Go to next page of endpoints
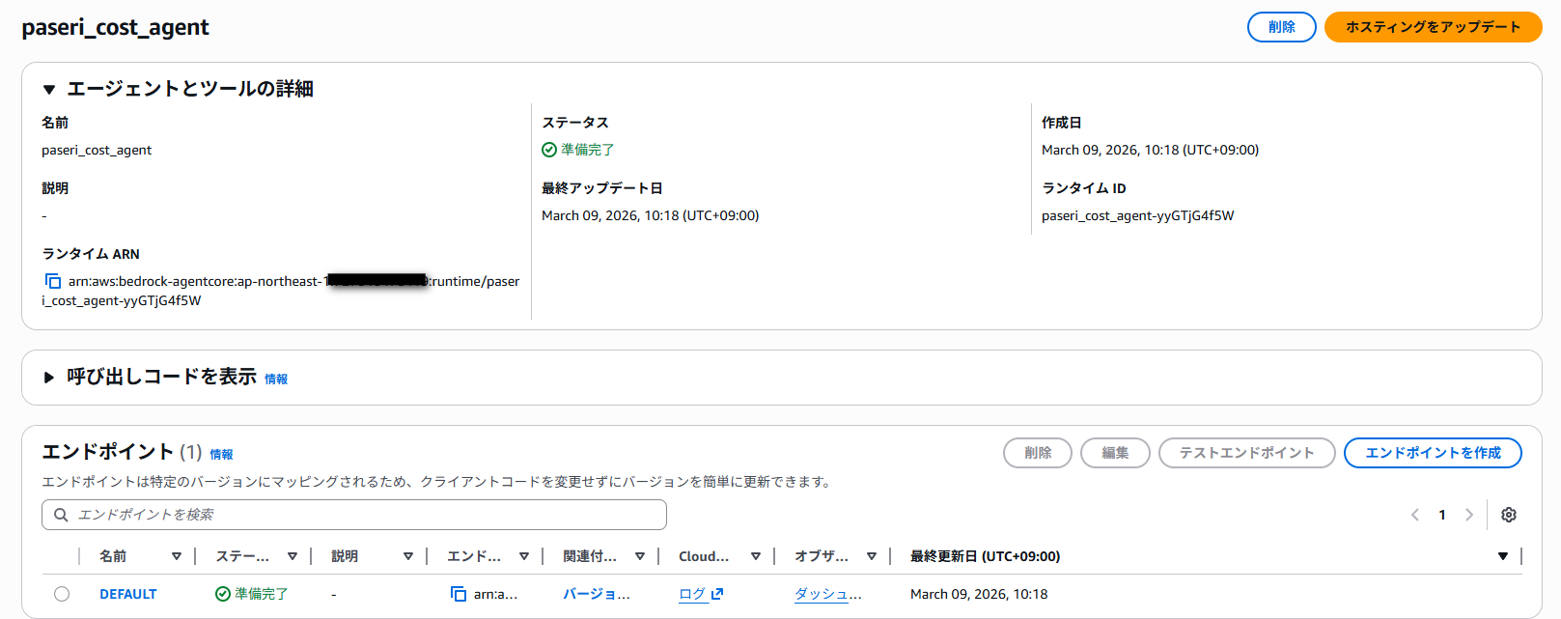 (x=1468, y=515)
